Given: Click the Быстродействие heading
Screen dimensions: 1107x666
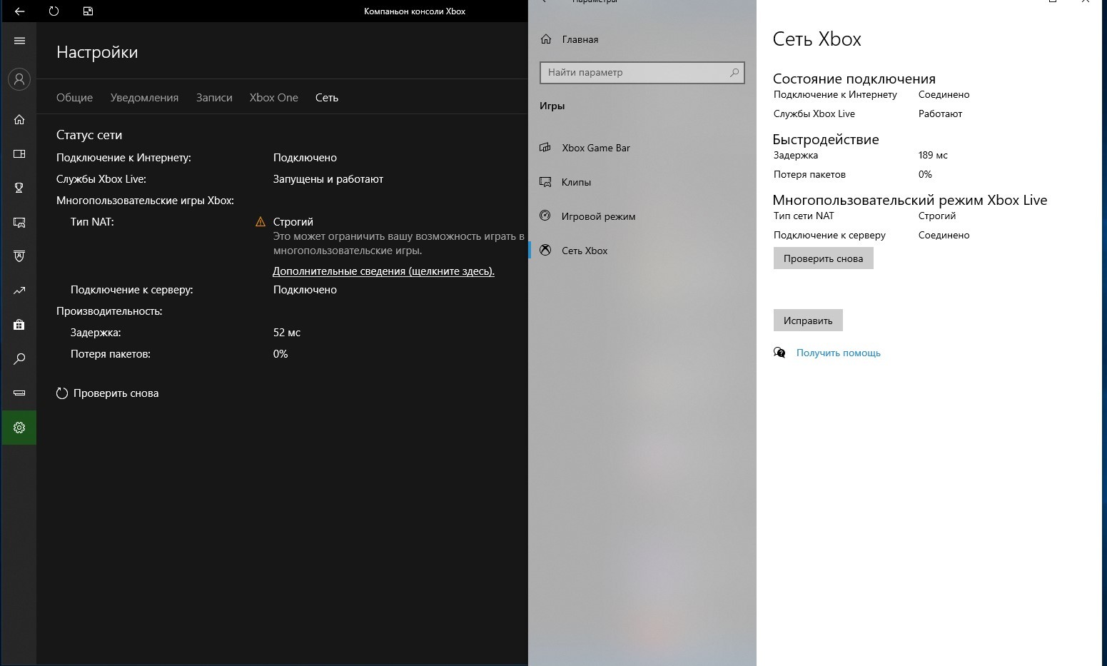Looking at the screenshot, I should 826,139.
